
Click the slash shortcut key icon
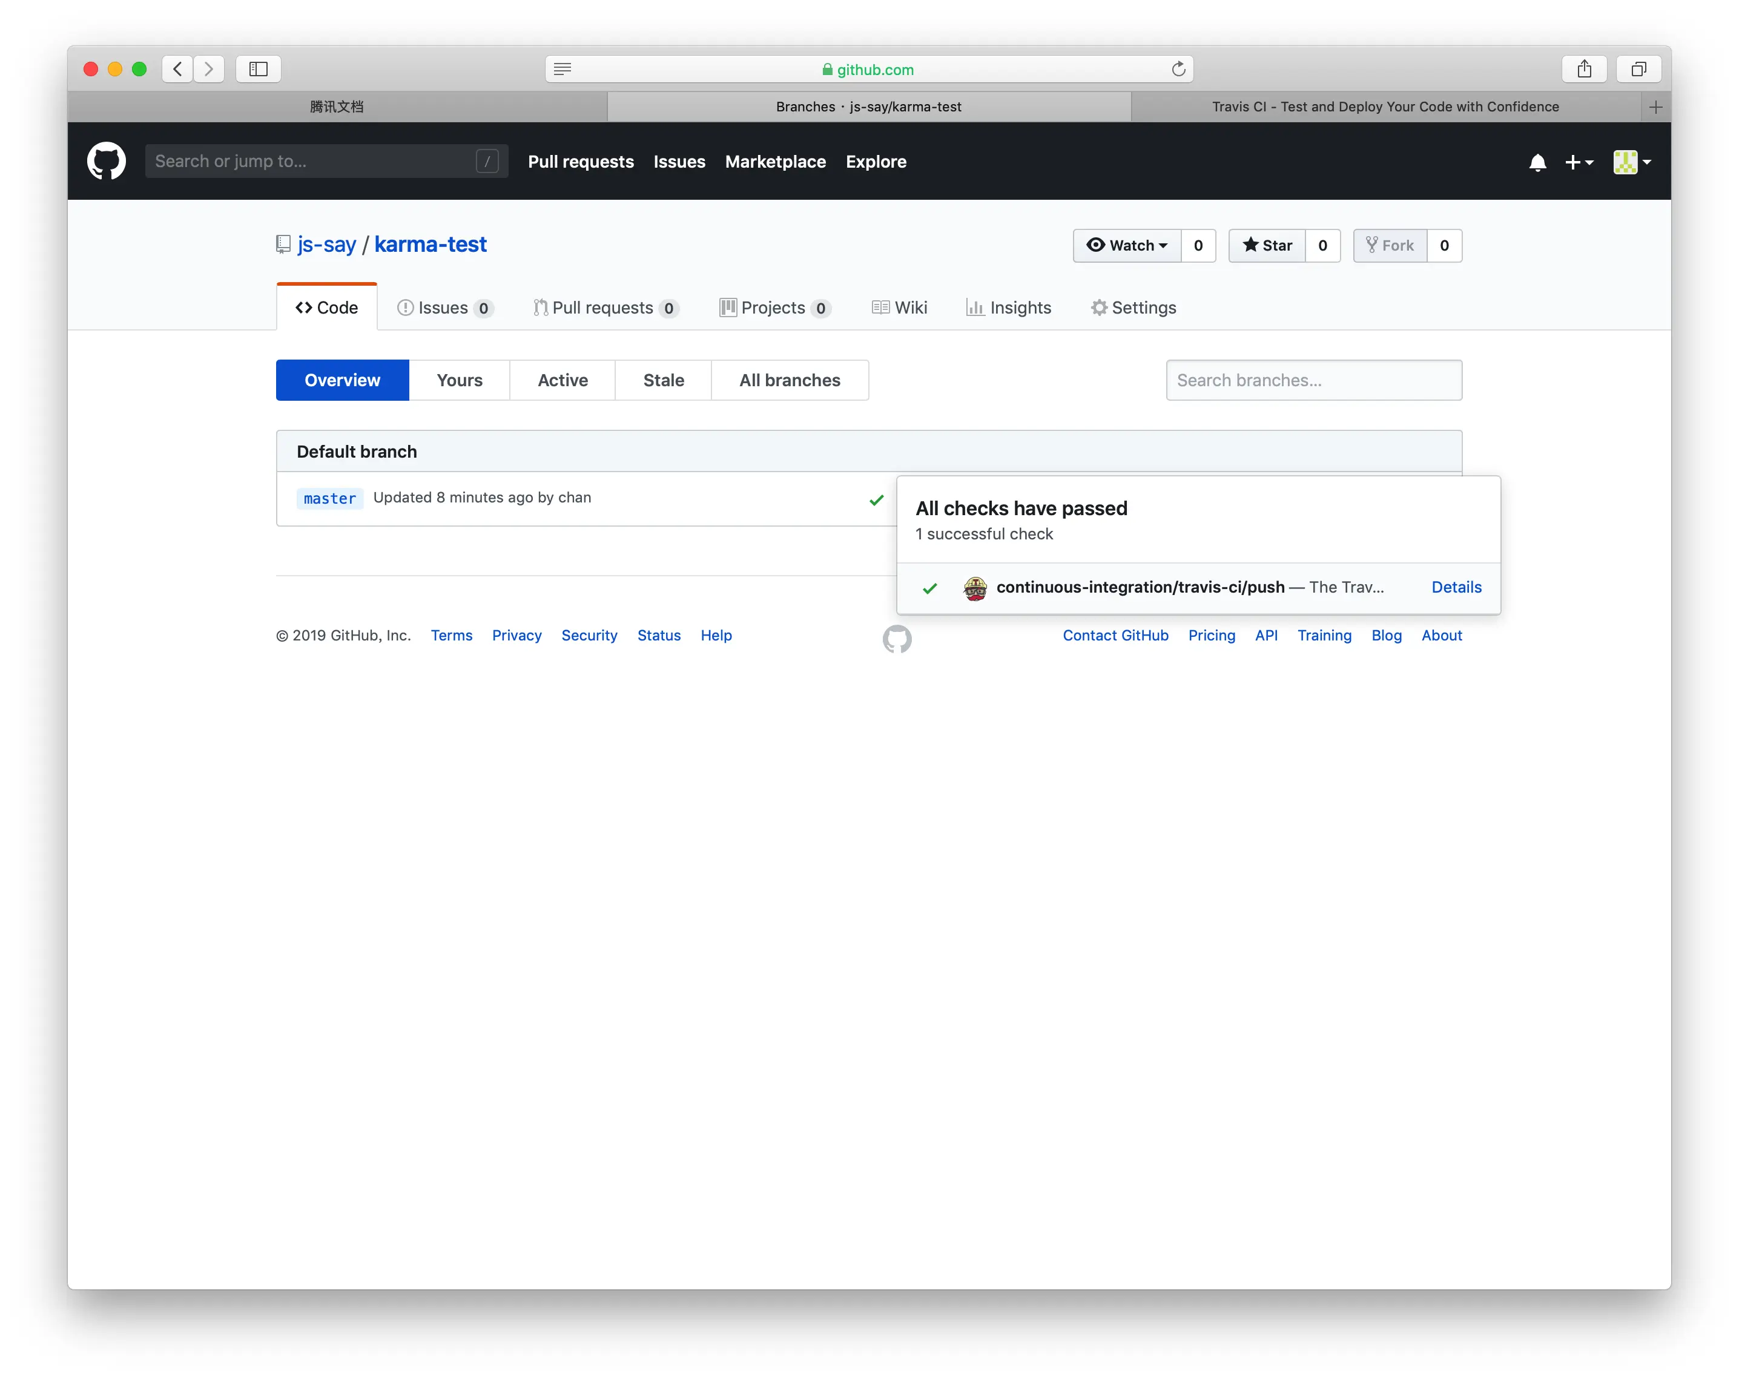[x=487, y=161]
